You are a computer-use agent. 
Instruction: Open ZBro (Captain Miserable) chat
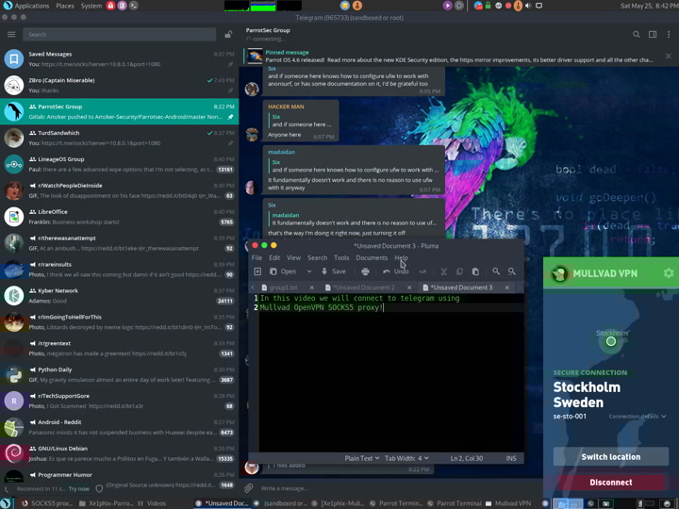tap(119, 85)
